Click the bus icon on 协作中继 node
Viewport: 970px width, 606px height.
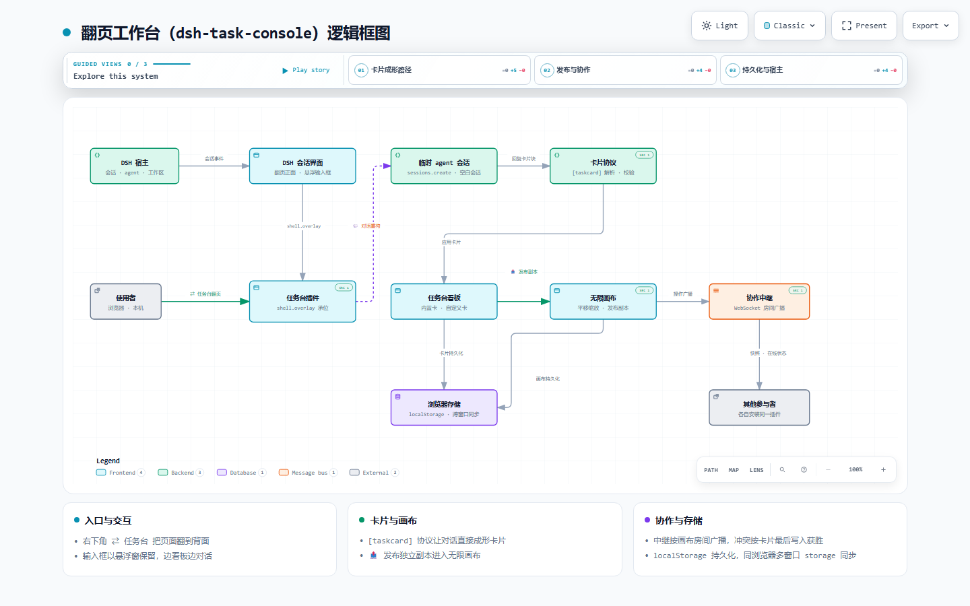point(716,290)
